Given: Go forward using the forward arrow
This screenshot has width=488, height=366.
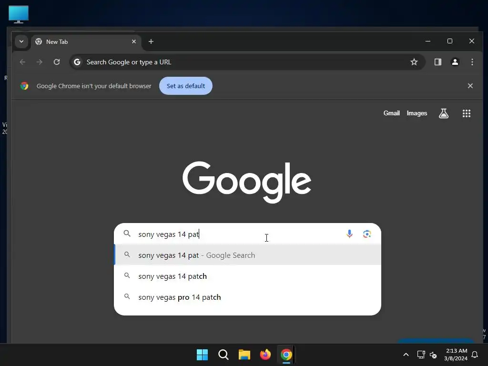Looking at the screenshot, I should point(39,62).
